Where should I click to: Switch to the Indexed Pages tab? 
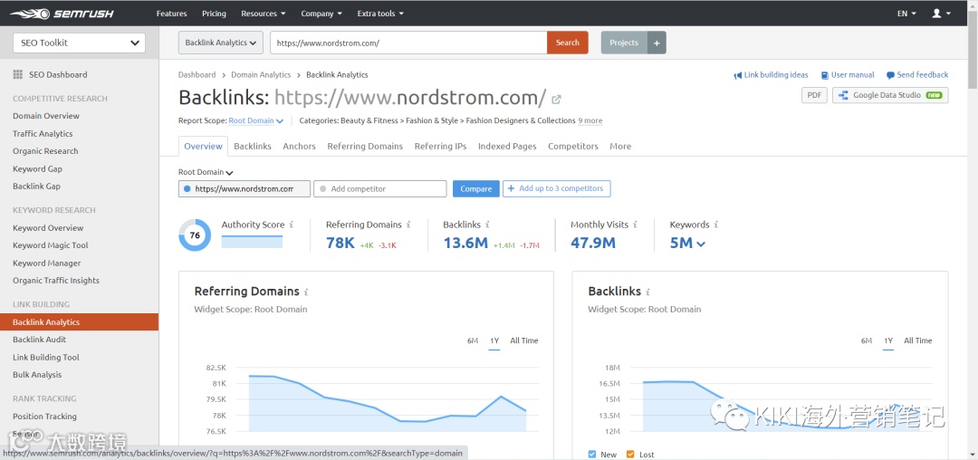507,146
